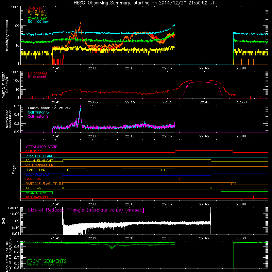Viewport: 272px width, 272px height.
Task: Click the 0.6 value on modulation axis
Action: coord(17,106)
